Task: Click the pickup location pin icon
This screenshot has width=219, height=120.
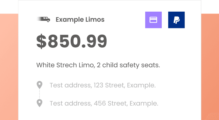Action: tap(39, 85)
